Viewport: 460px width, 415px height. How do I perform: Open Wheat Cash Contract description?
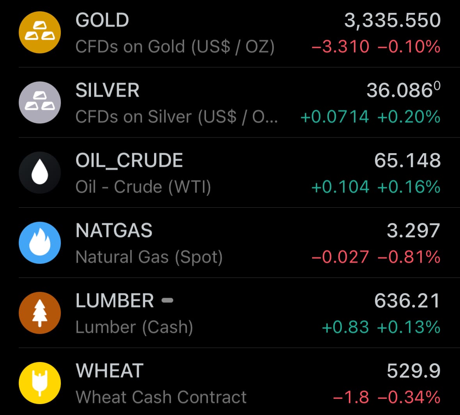pos(161,397)
